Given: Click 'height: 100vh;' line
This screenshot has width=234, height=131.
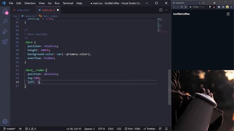Looking at the screenshot, I should [39, 50].
